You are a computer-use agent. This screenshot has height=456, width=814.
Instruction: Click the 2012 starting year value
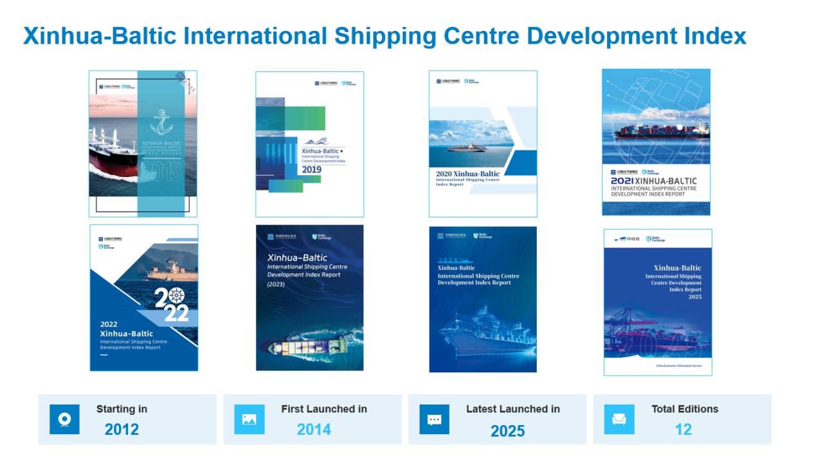point(122,430)
